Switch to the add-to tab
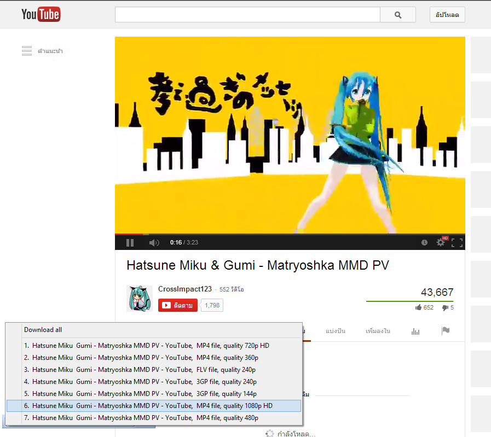This screenshot has height=437, width=491. (x=378, y=331)
